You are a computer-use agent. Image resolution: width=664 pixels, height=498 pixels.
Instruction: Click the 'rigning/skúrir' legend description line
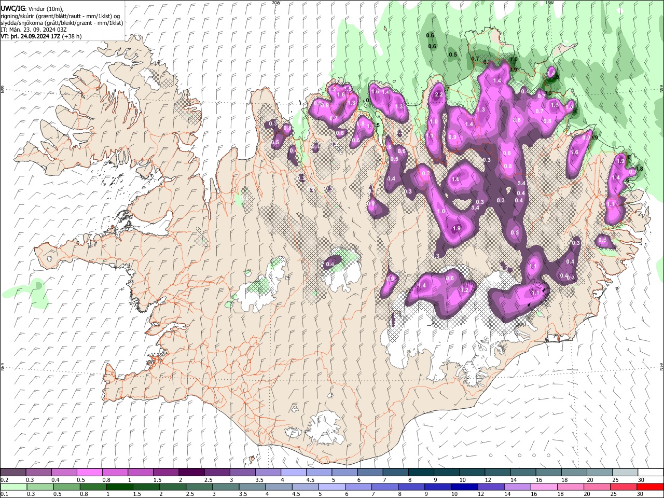(60, 16)
